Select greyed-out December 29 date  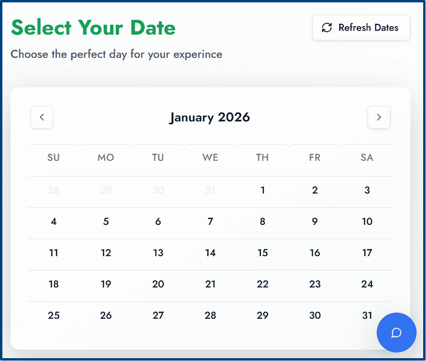click(x=106, y=191)
